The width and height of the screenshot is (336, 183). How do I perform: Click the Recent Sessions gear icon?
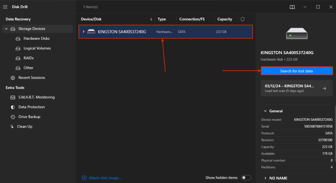(x=13, y=78)
